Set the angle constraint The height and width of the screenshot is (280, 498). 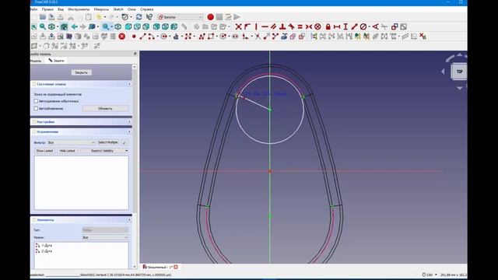point(375,26)
